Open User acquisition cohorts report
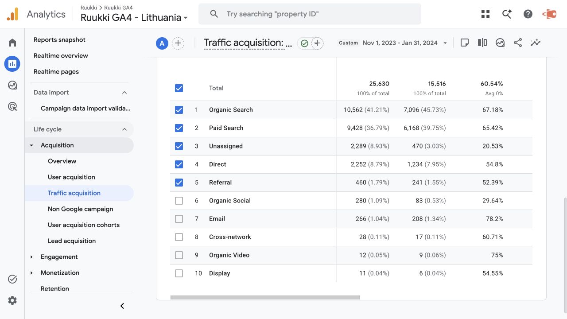 click(x=84, y=225)
